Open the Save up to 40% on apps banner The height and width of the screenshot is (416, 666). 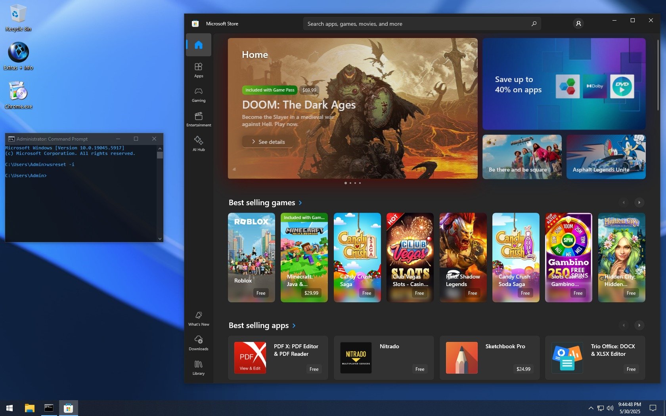click(564, 84)
